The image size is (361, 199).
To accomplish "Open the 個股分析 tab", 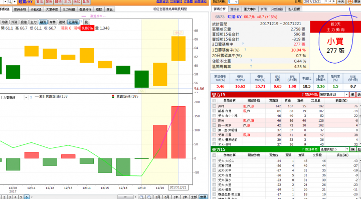I will [x=85, y=10].
